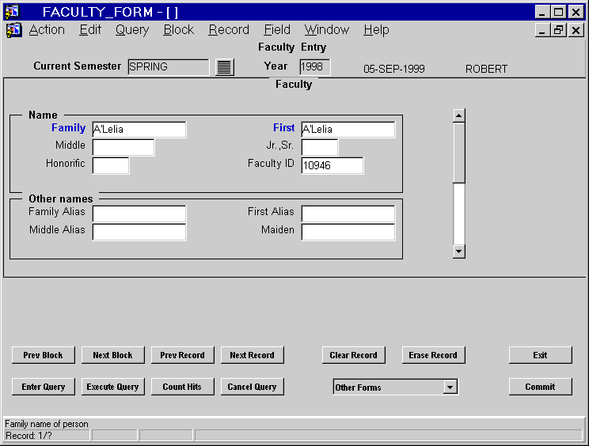Open the Query menu
Viewport: 589px width, 446px height.
132,29
